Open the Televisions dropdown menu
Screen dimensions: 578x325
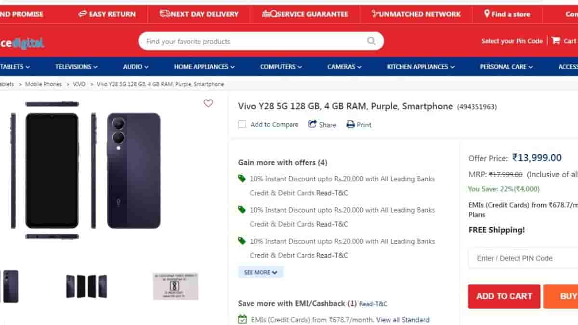[x=76, y=67]
